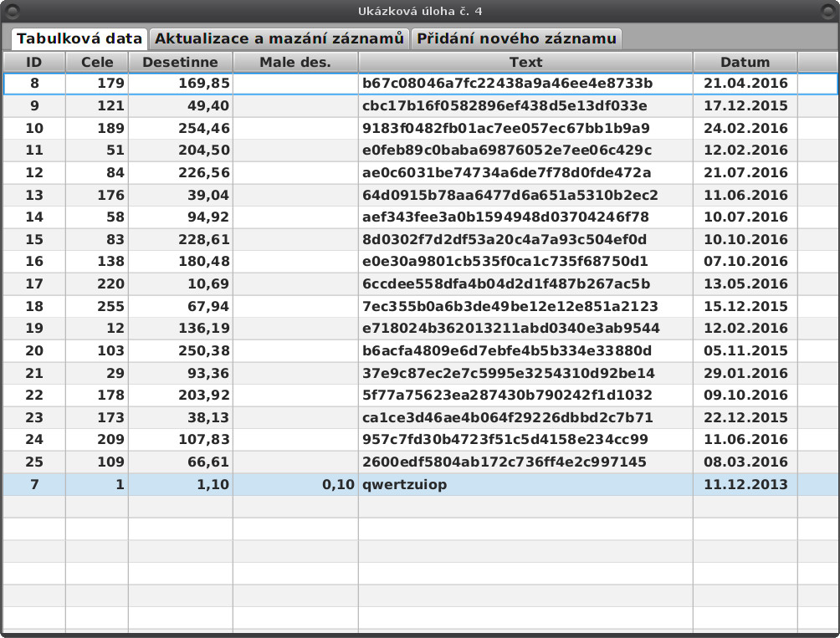Image resolution: width=840 pixels, height=638 pixels.
Task: Select text cell b6acfa4809e6d7ebfe4b5b334e33880d
Action: coord(525,351)
